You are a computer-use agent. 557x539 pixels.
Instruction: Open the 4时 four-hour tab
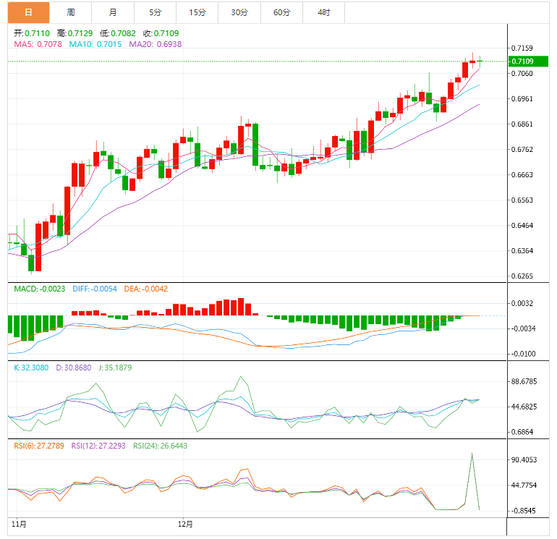point(324,12)
